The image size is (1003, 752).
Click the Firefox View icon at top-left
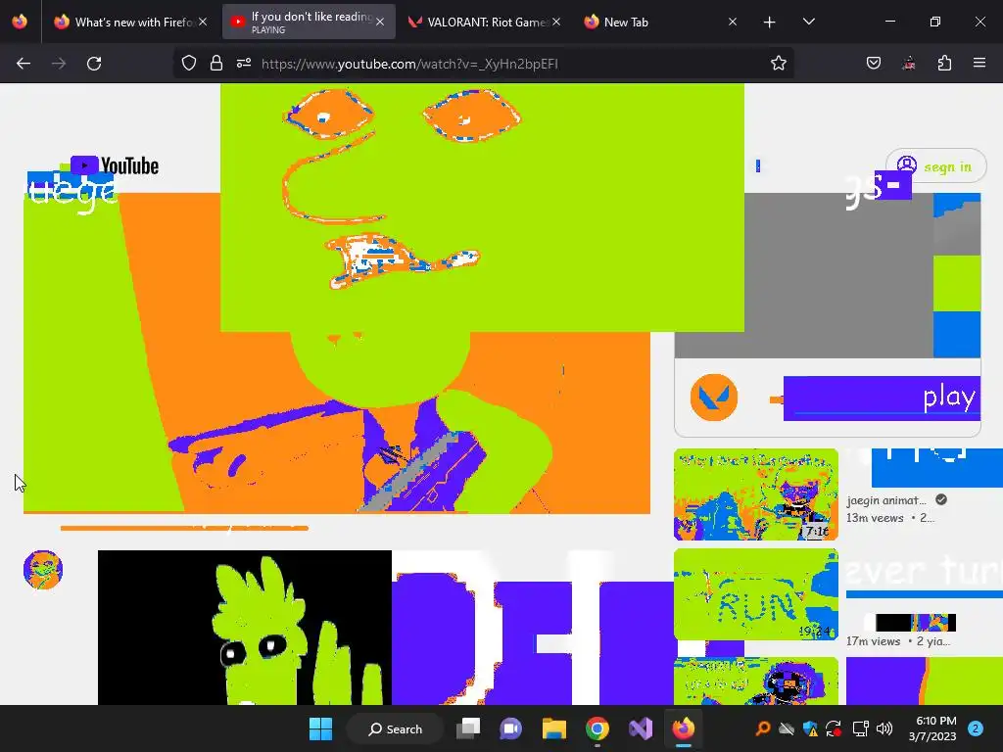[x=20, y=22]
